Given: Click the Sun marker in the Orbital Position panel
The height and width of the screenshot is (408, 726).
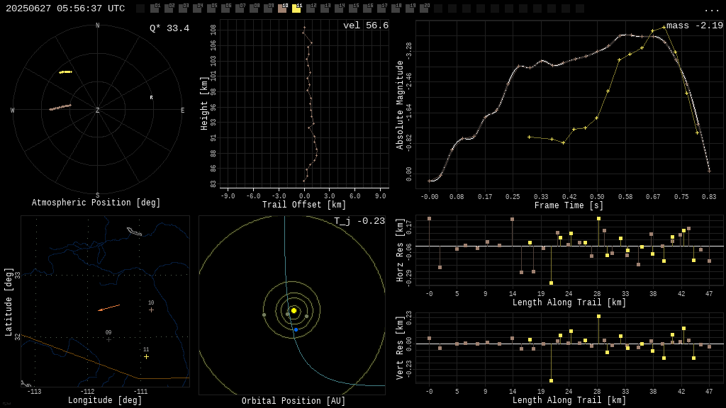Looking at the screenshot, I should tap(293, 310).
